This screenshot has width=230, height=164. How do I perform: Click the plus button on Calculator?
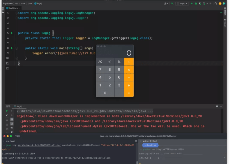click(129, 85)
